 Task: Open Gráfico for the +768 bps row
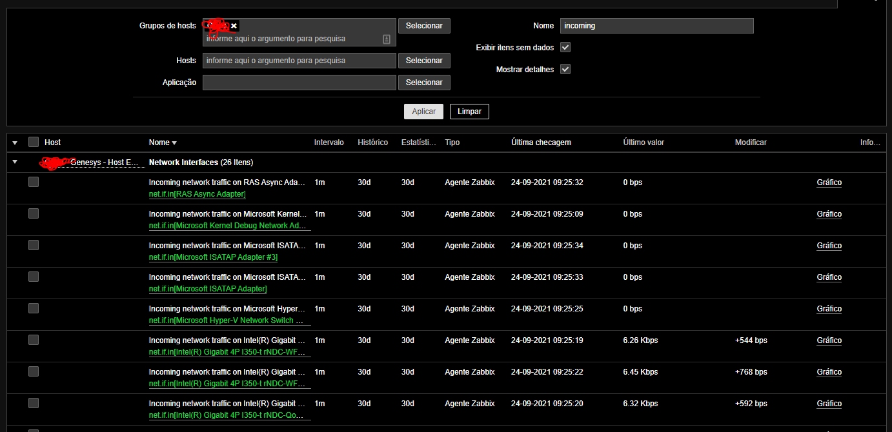(829, 372)
